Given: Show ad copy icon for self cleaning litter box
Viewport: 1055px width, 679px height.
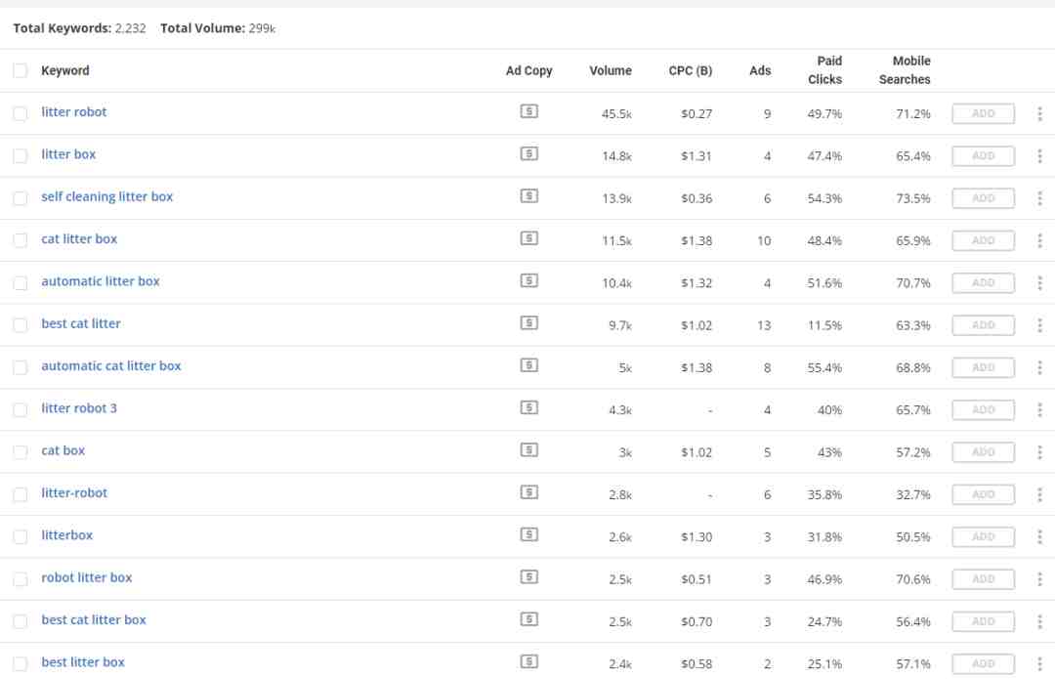Looking at the screenshot, I should click(528, 195).
